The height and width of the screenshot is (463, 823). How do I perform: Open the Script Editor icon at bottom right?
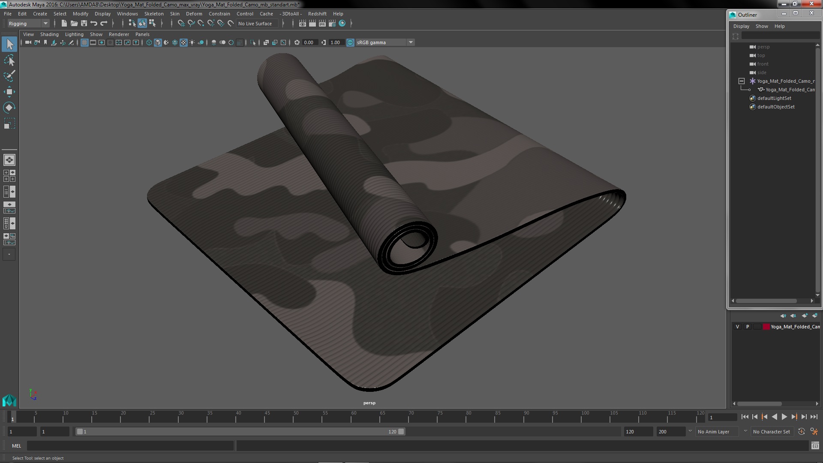point(815,446)
